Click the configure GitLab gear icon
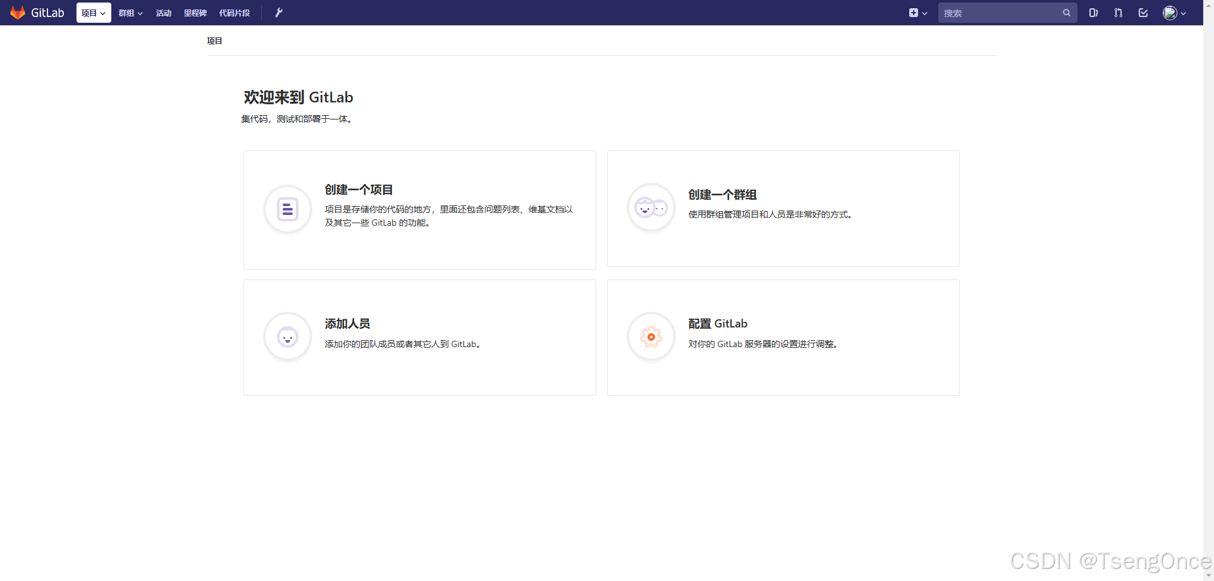Screen dimensions: 1214x581 click(x=651, y=337)
